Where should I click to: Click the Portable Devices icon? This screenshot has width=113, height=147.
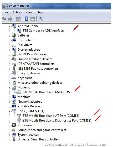(x=14, y=106)
